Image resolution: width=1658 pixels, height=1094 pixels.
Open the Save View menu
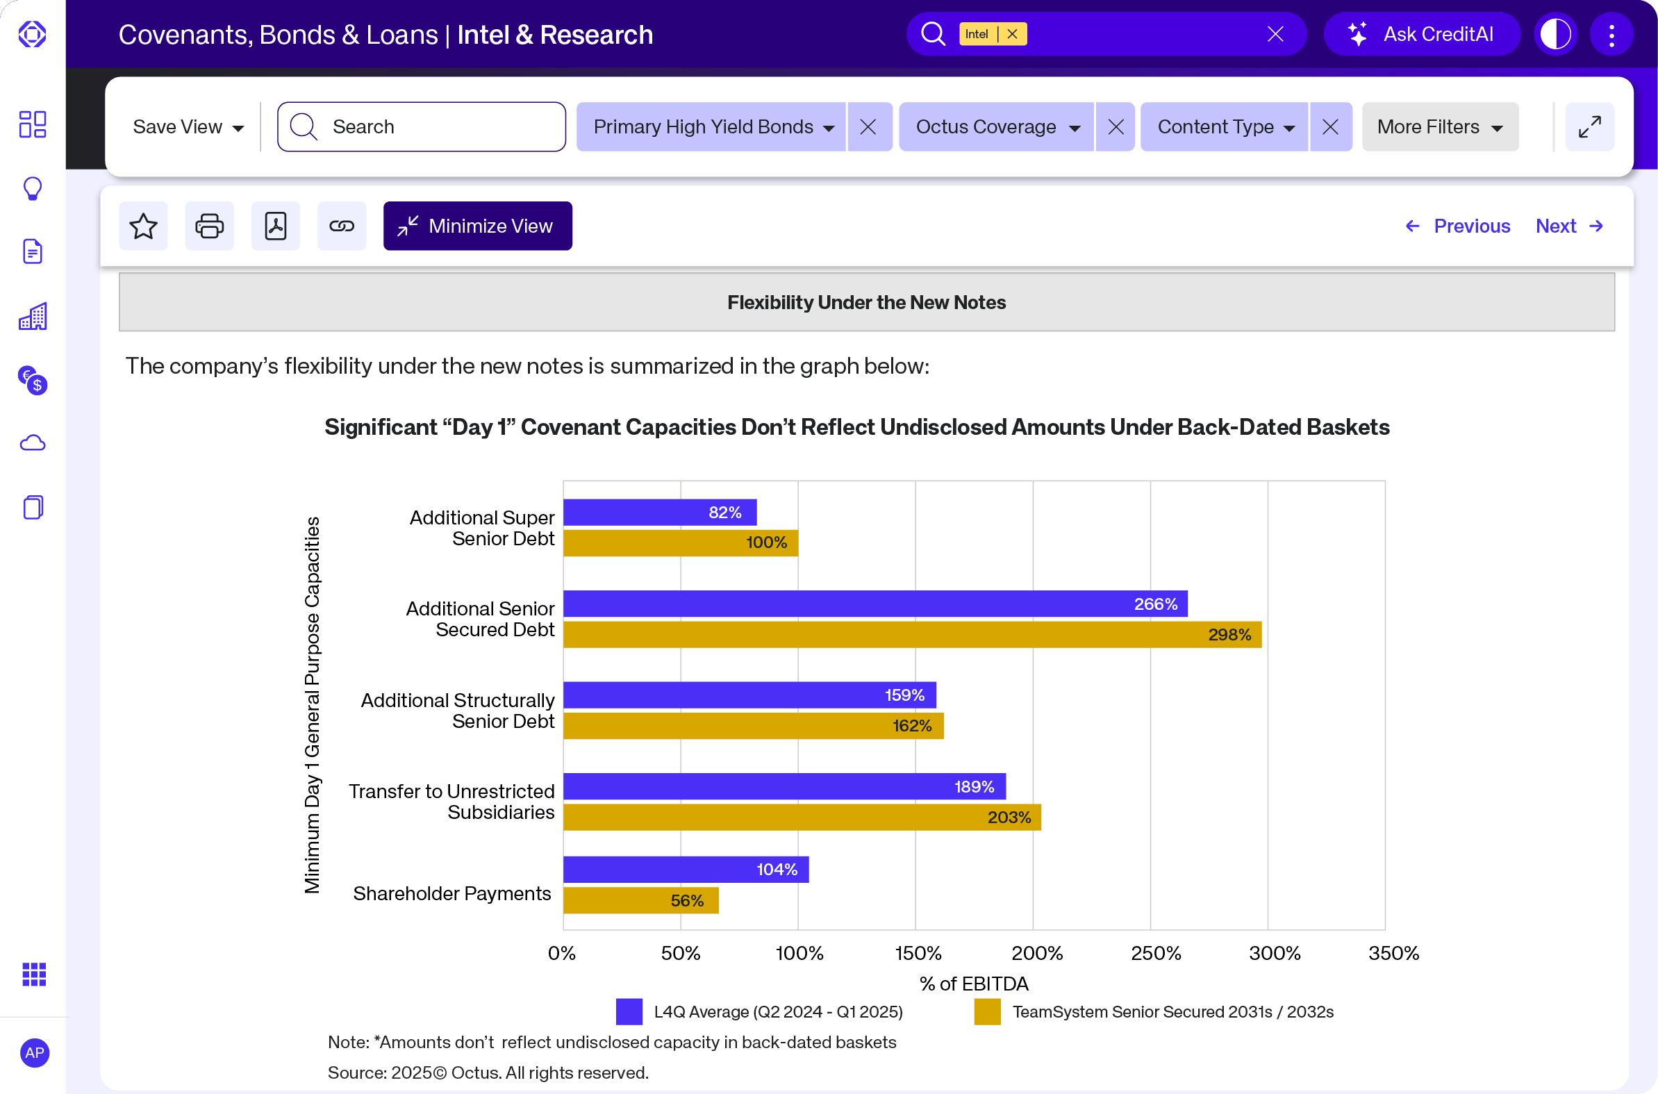pos(188,127)
